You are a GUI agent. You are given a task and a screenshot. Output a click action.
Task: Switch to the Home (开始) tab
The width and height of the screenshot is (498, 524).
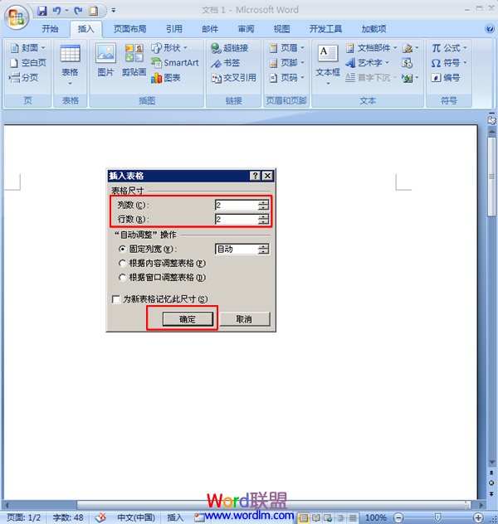pos(50,29)
